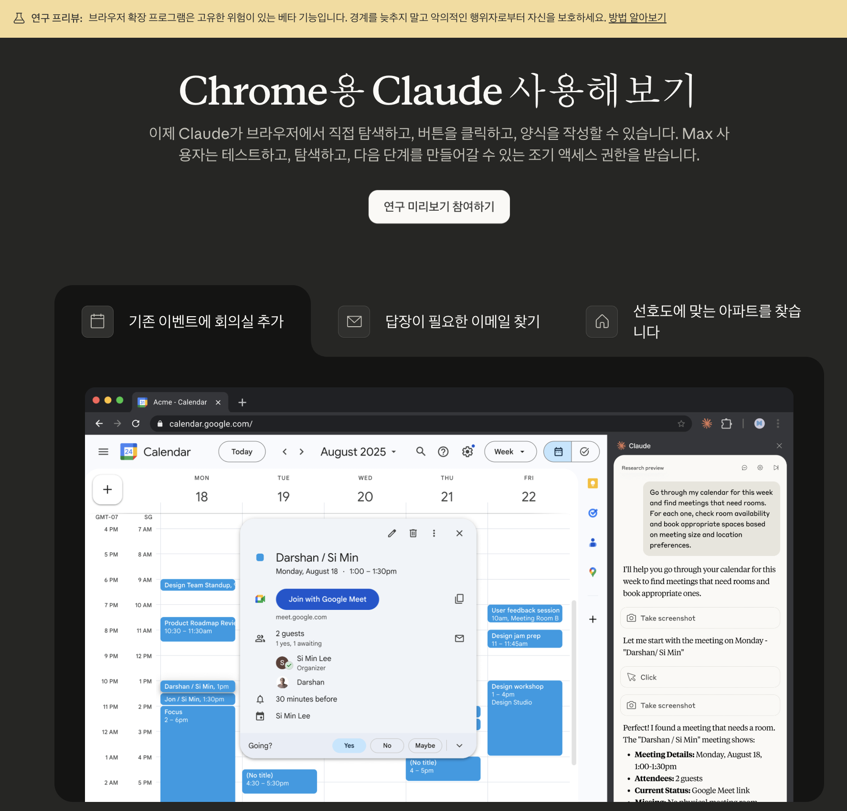
Task: Click the browser profile avatar
Action: (x=759, y=423)
